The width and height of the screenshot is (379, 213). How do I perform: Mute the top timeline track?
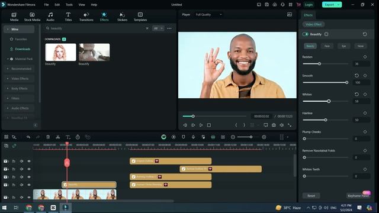click(21, 161)
